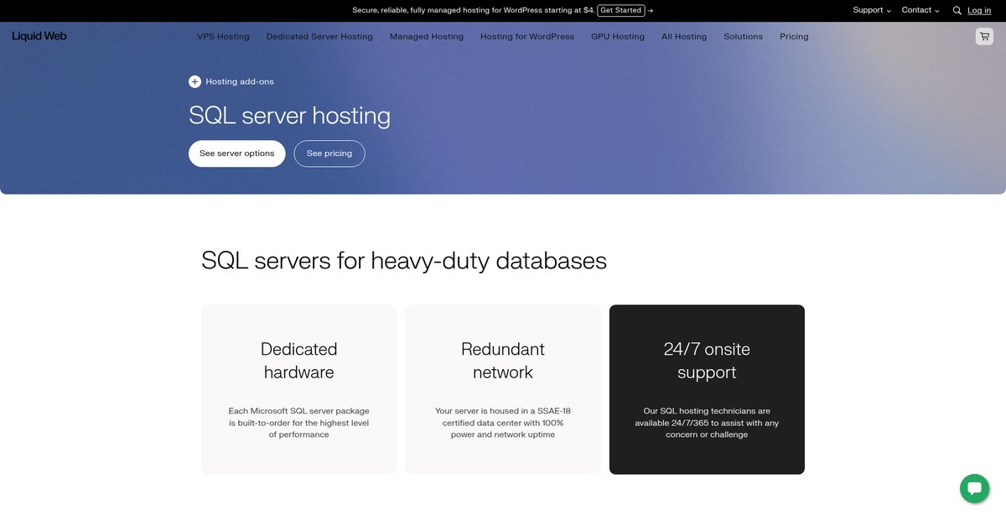Viewport: 1006px width, 520px height.
Task: Open the All Hosting menu
Action: 684,36
